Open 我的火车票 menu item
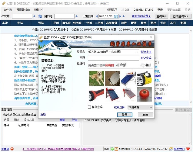Screen dimensions: 193x152 tap(174, 10)
